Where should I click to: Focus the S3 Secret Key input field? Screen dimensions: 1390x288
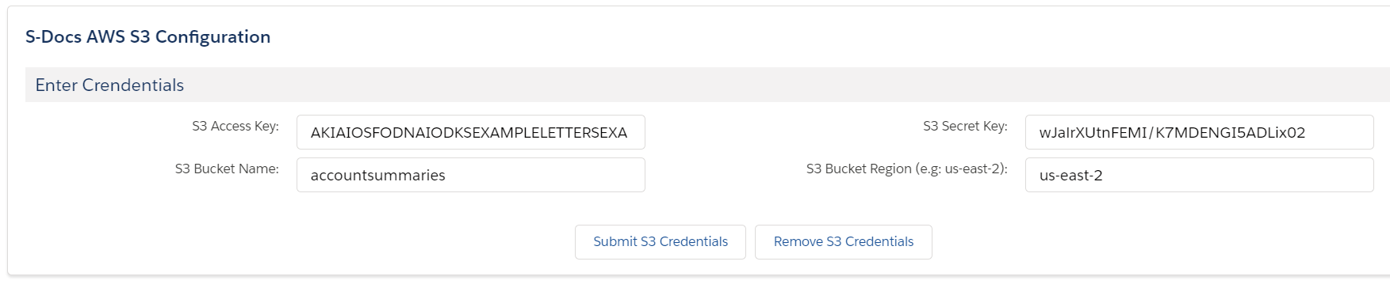(1199, 132)
